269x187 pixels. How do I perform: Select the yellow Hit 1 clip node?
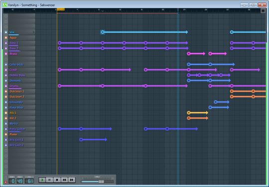pyautogui.click(x=188, y=113)
